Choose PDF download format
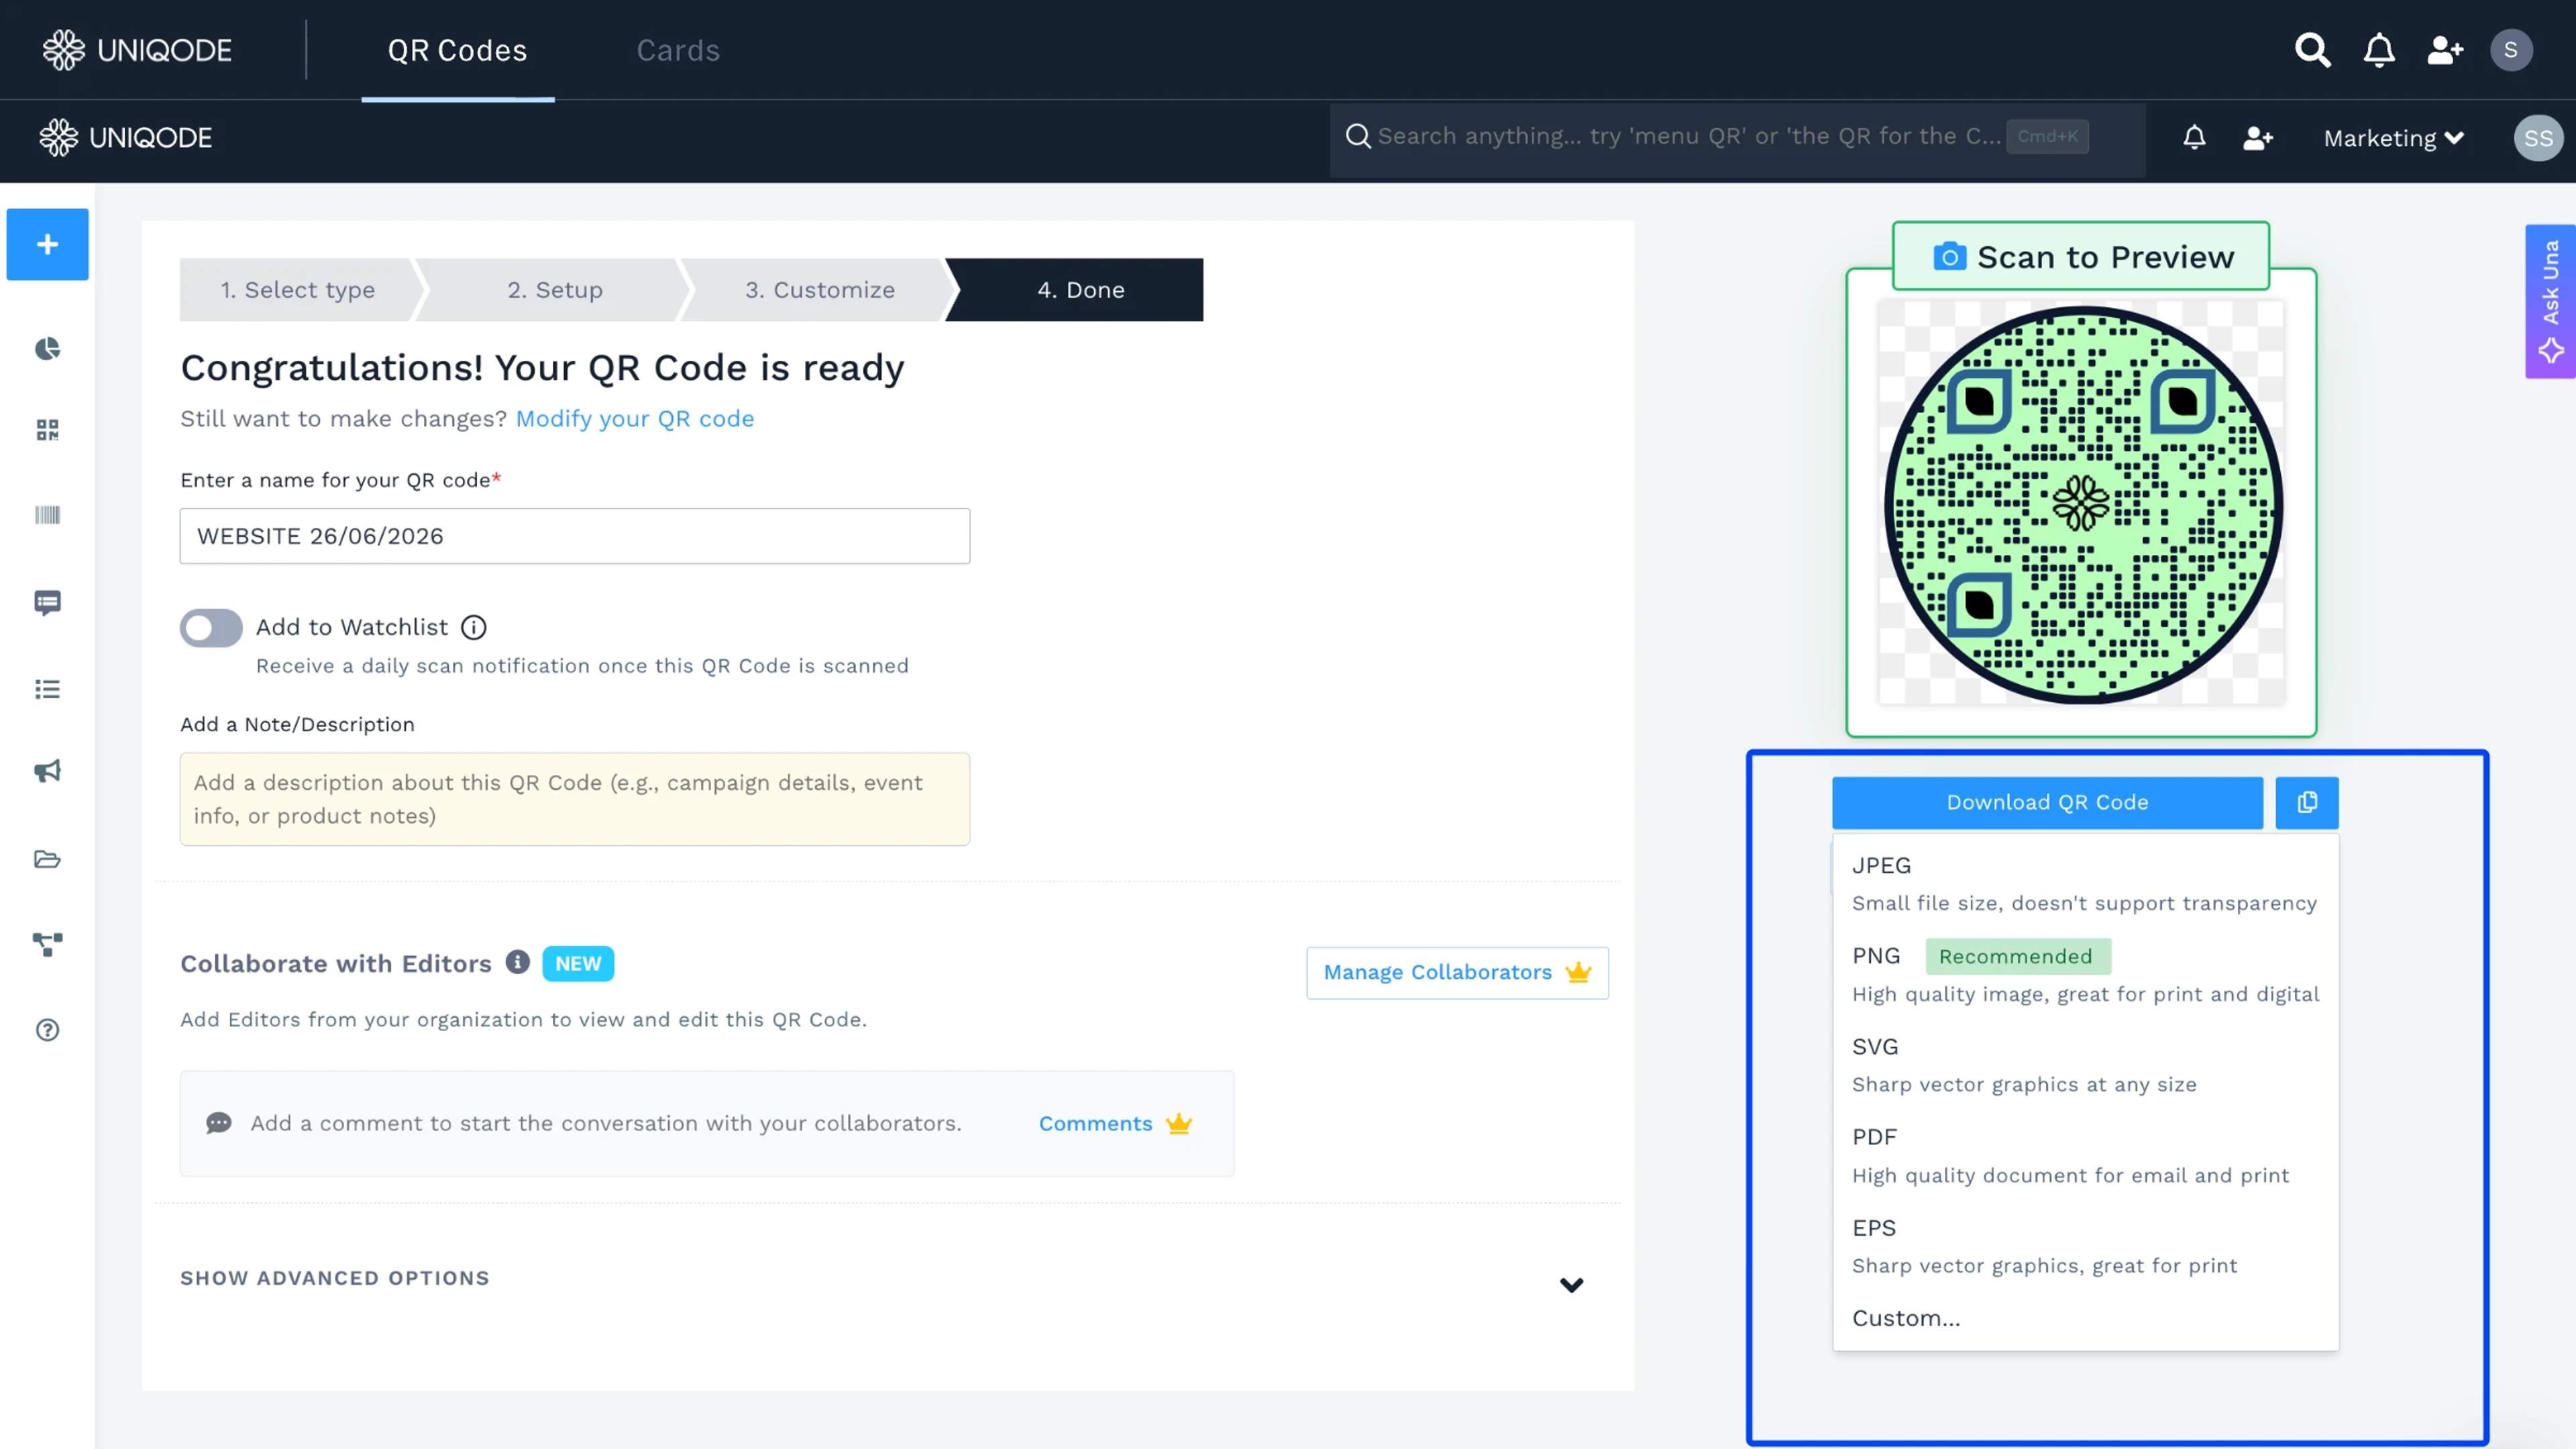This screenshot has width=2576, height=1449. tap(2085, 1155)
